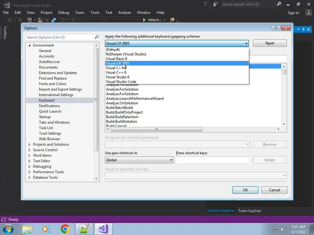
Task: Open the Analyze menu
Action: tap(124, 12)
